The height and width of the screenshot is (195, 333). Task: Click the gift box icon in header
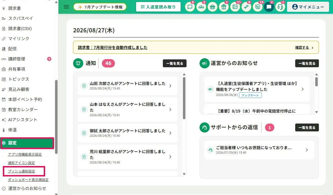[x=224, y=7]
